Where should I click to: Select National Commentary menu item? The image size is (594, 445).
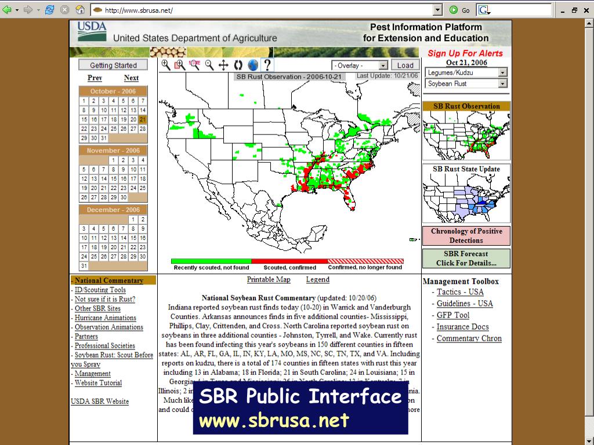coord(108,280)
